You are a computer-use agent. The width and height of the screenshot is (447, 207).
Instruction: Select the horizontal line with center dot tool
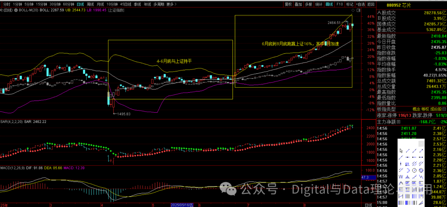[x=408, y=157]
